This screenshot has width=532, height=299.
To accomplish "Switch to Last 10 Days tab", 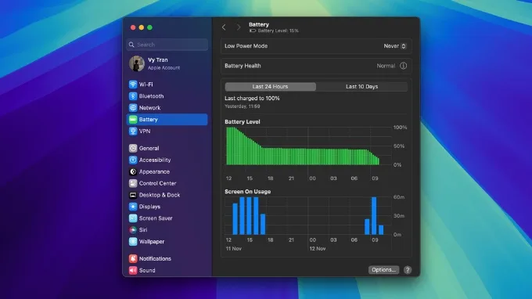I will point(361,87).
